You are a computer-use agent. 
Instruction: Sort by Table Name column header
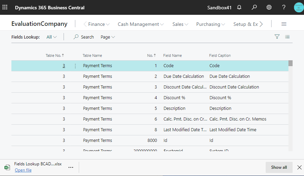tap(92, 55)
